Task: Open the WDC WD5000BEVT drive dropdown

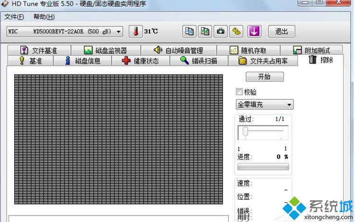Action: pyautogui.click(x=65, y=31)
